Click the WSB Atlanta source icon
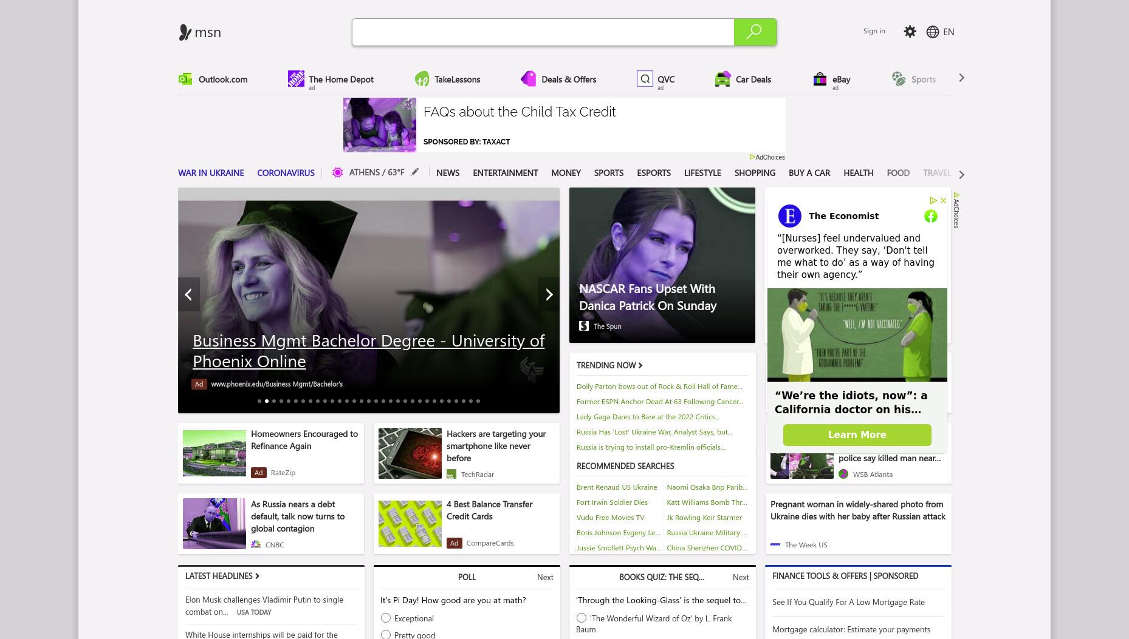The width and height of the screenshot is (1129, 639). (x=843, y=474)
